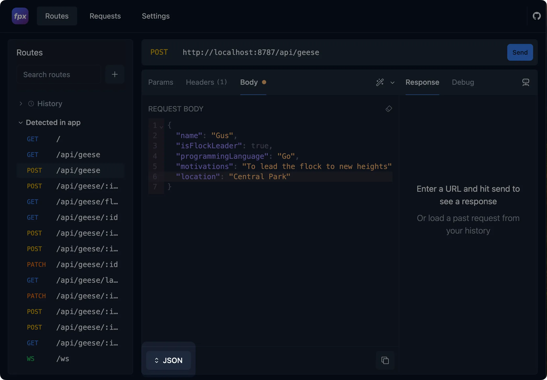
Task: Click "name": "Gus" line in editor
Action: (x=207, y=135)
